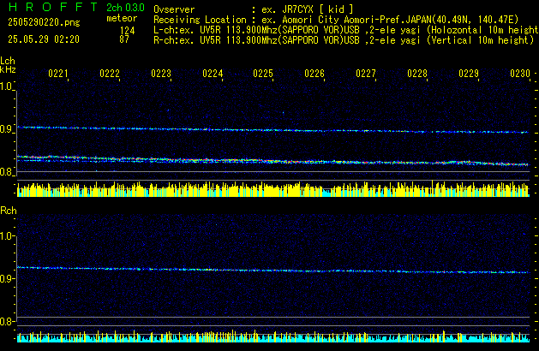Click the Rch 0.8 kHz axis label

pyautogui.click(x=6, y=322)
